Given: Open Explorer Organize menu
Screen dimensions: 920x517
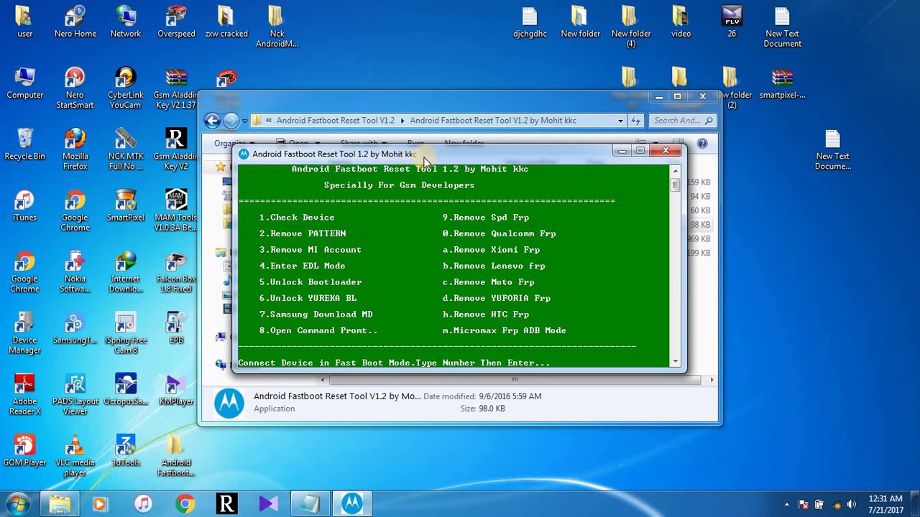Looking at the screenshot, I should [234, 143].
